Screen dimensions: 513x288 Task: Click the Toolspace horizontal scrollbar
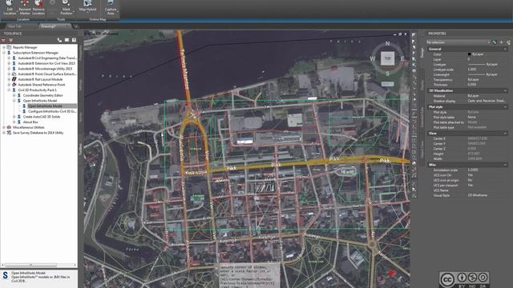(x=38, y=265)
